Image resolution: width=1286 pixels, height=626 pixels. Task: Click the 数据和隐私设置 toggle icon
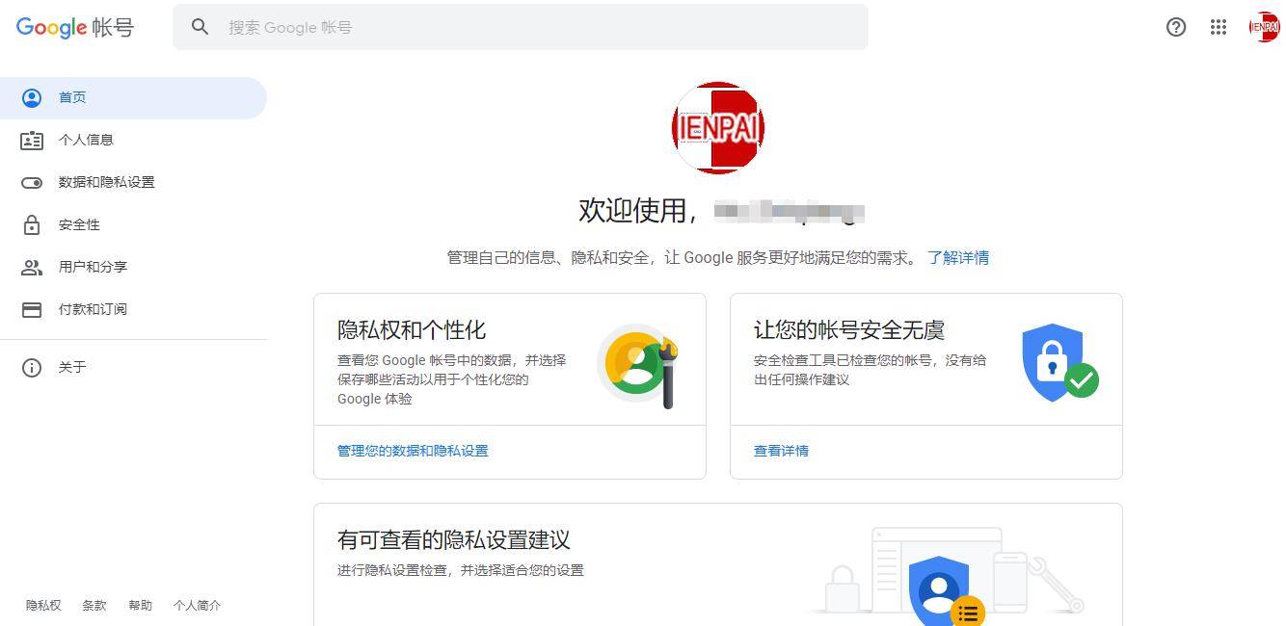pos(32,182)
